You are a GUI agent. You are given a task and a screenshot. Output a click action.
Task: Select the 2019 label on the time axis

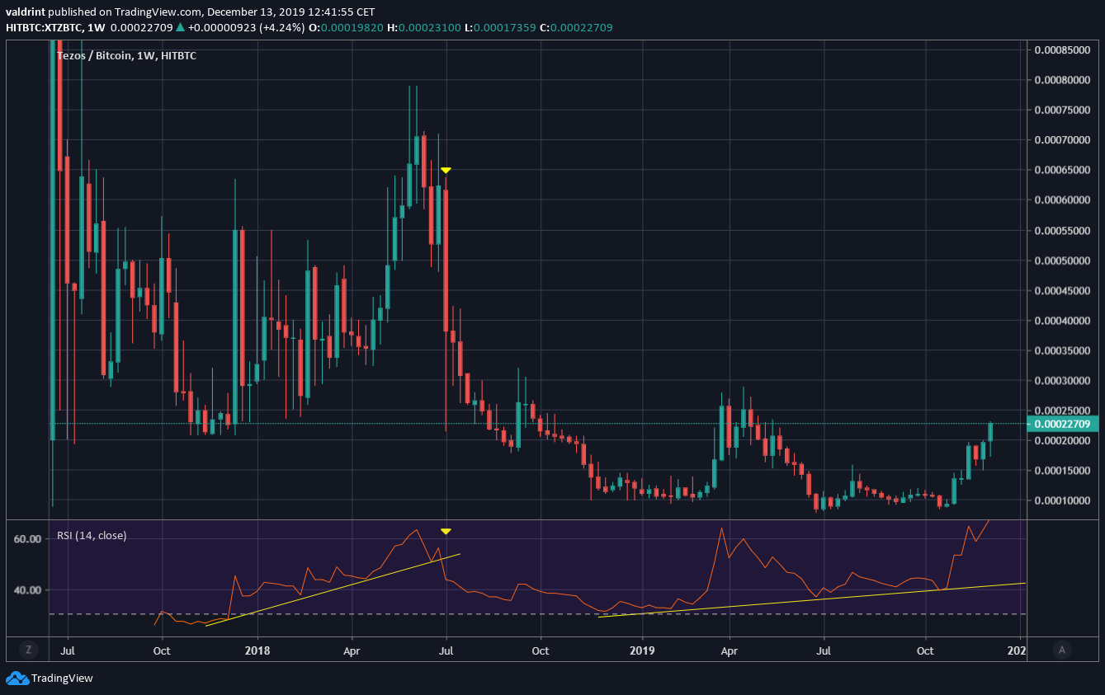point(643,650)
